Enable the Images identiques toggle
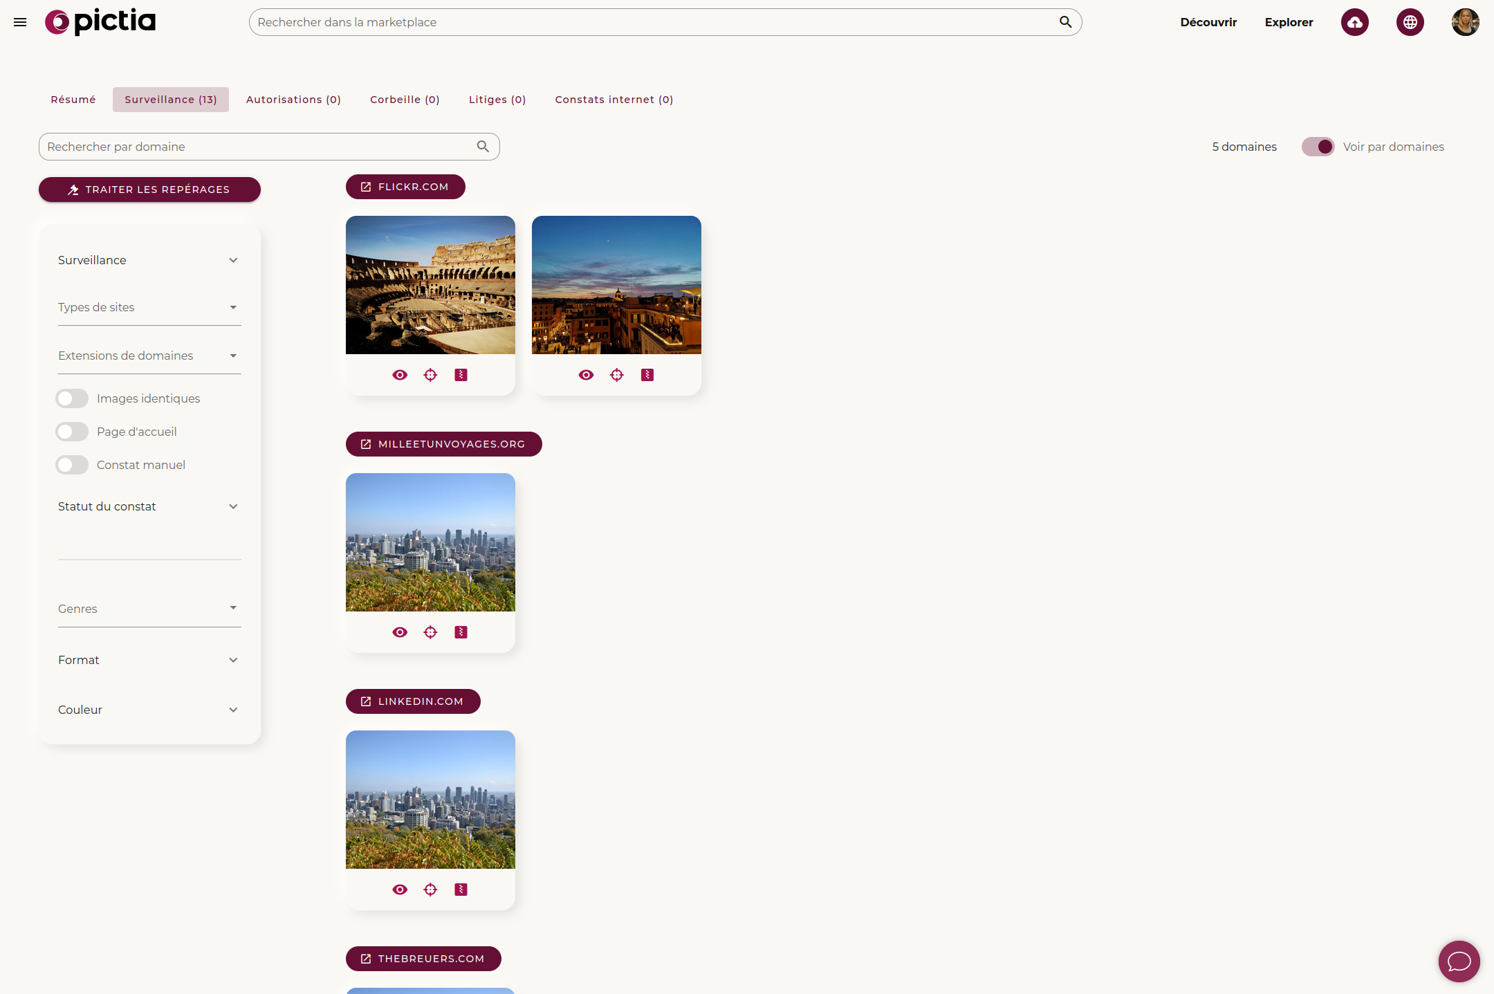The image size is (1494, 994). (72, 398)
